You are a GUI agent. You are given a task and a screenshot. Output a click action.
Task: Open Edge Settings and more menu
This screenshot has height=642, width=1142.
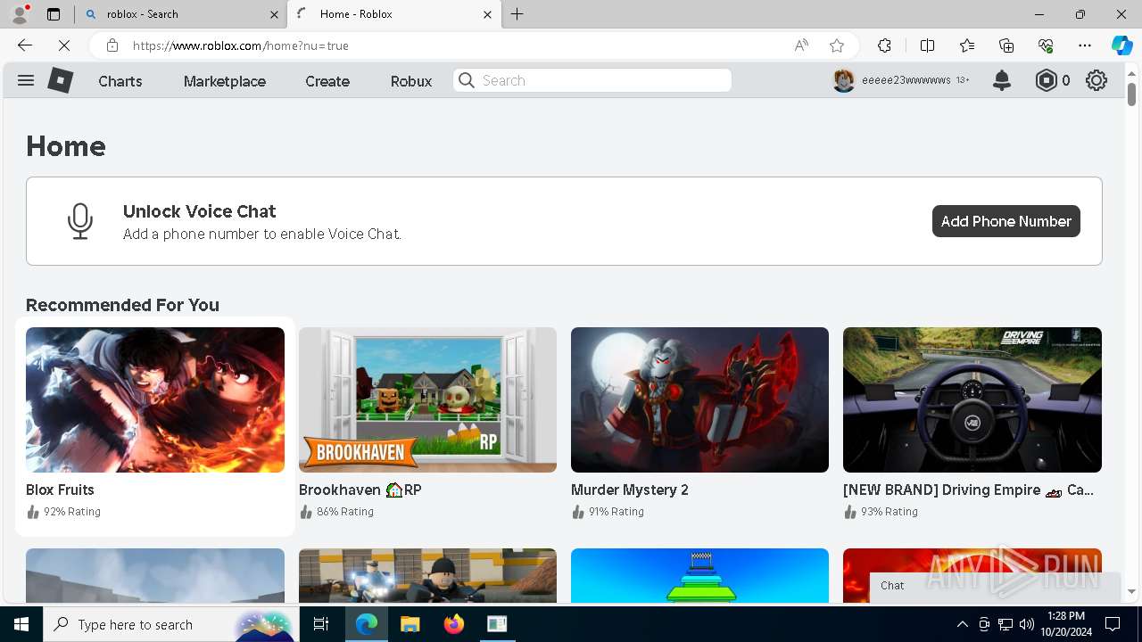point(1085,45)
